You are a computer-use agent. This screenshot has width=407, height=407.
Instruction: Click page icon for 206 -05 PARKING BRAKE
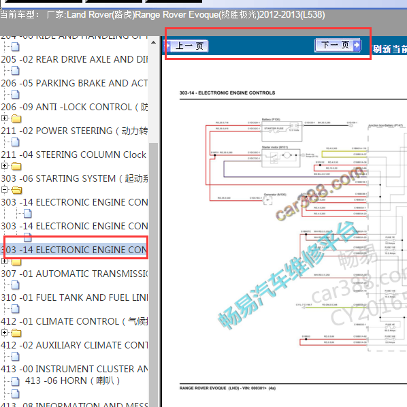click(x=16, y=71)
